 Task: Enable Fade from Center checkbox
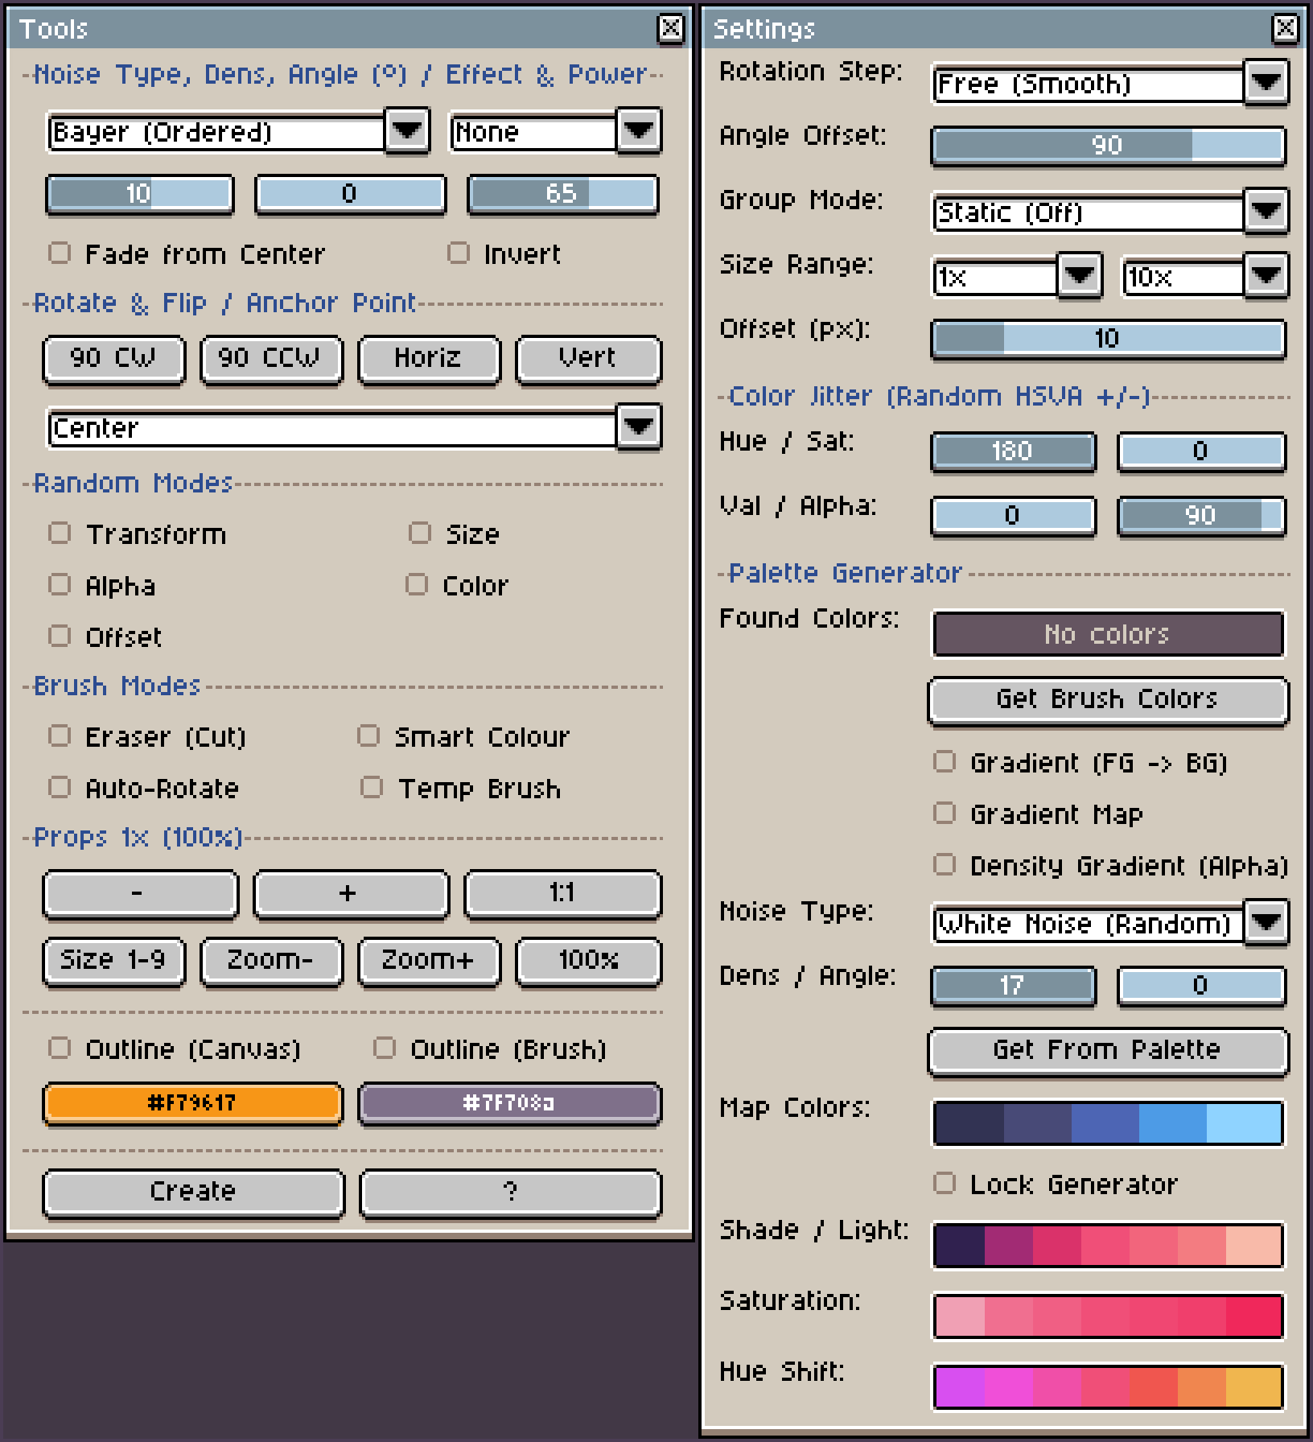click(60, 253)
